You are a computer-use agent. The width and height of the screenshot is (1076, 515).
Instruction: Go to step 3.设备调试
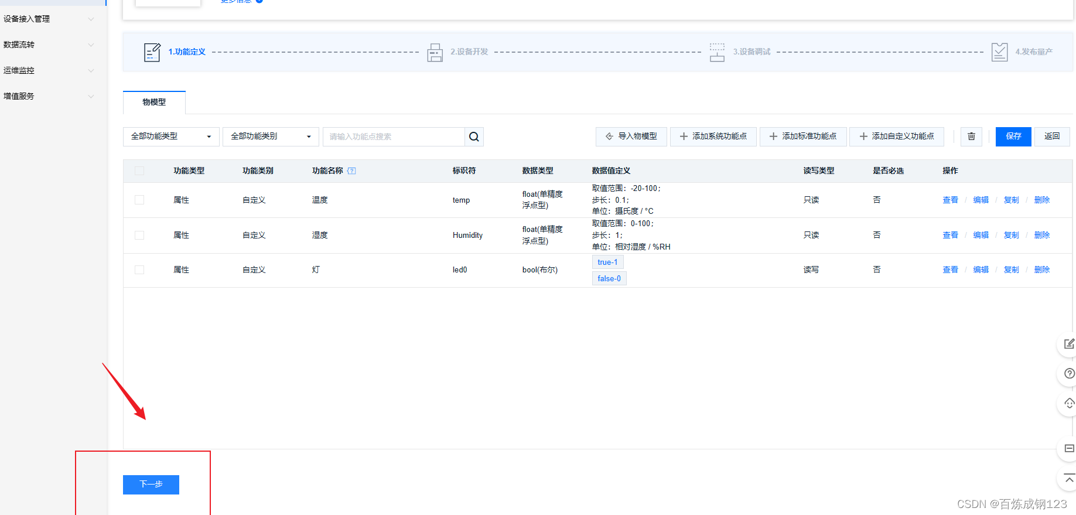tap(752, 52)
